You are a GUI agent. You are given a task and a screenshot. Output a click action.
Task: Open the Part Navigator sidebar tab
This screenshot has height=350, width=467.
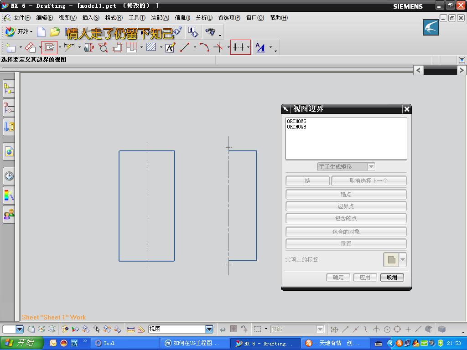pos(9,108)
